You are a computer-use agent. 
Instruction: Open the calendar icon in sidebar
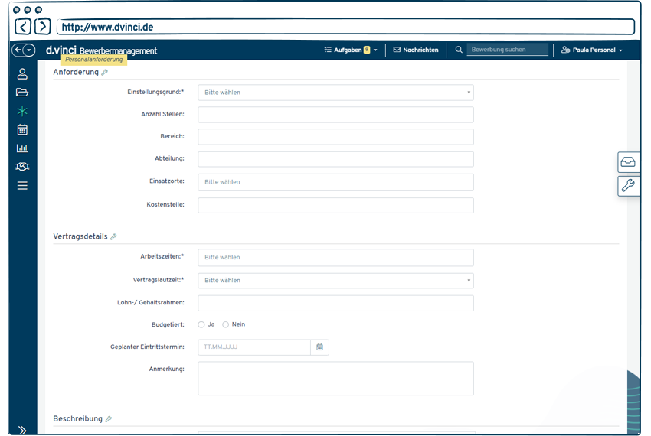coord(22,129)
